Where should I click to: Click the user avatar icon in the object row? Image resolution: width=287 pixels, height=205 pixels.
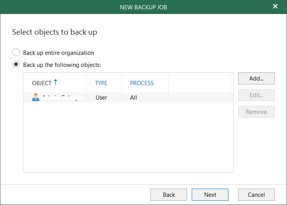click(x=36, y=98)
